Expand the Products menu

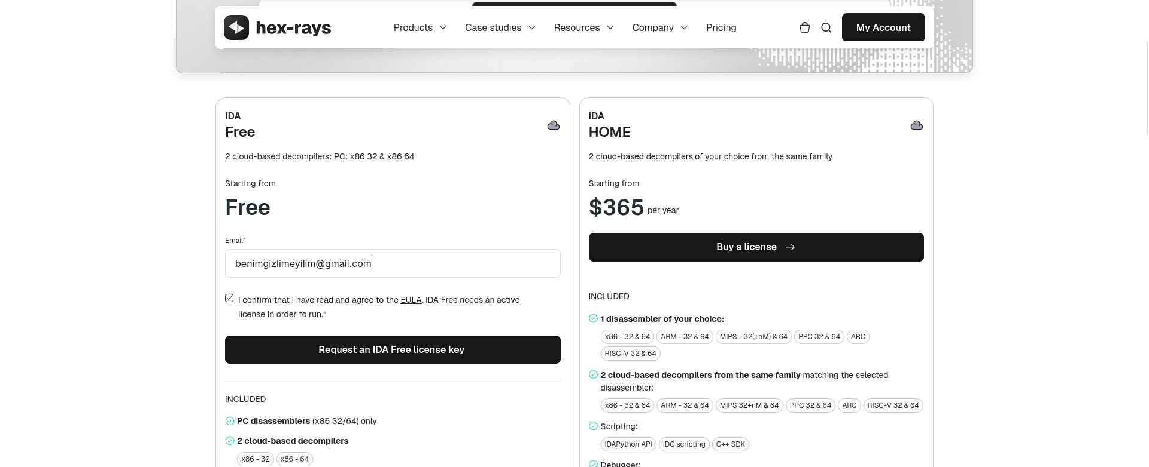(420, 27)
